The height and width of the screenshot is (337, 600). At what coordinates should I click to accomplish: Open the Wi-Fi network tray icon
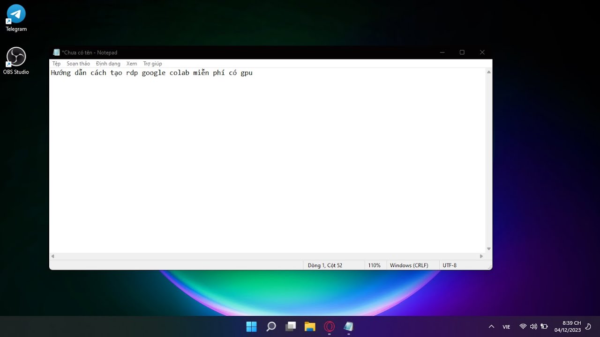[523, 327]
